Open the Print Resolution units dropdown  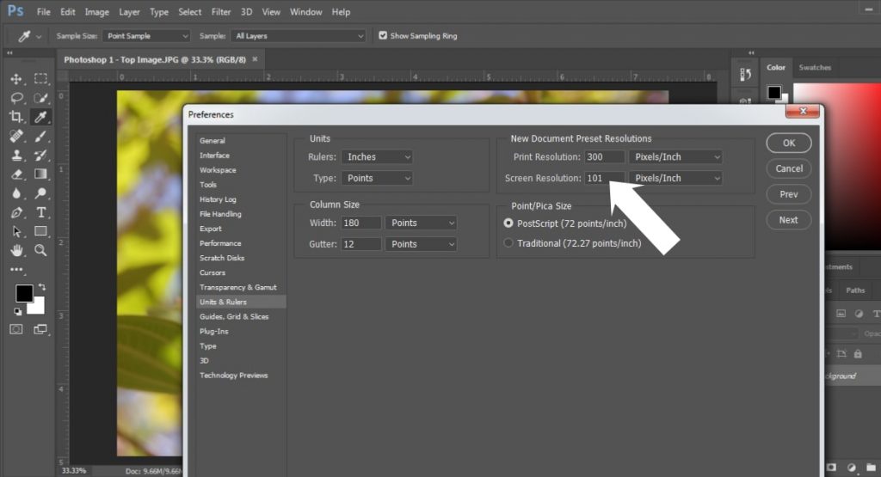pyautogui.click(x=675, y=157)
